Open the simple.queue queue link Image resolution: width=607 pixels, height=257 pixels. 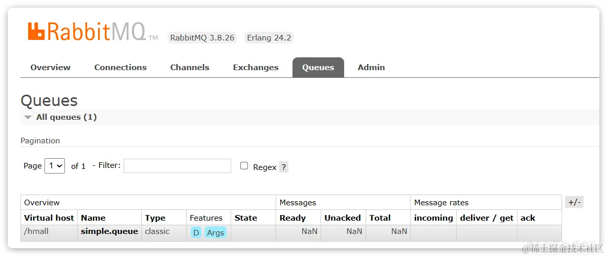(x=109, y=231)
